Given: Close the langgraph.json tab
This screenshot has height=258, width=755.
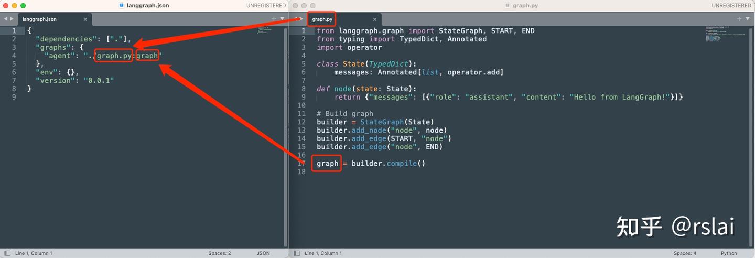Looking at the screenshot, I should 85,19.
